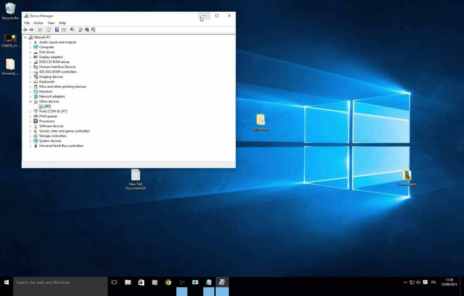Click the APX warning device icon
This screenshot has width=464, height=296.
coord(41,106)
